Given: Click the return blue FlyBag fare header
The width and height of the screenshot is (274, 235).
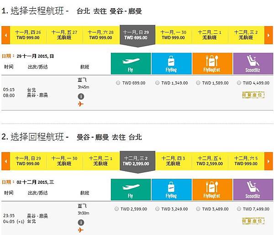Looking at the screenshot, I should pyautogui.click(x=171, y=190).
